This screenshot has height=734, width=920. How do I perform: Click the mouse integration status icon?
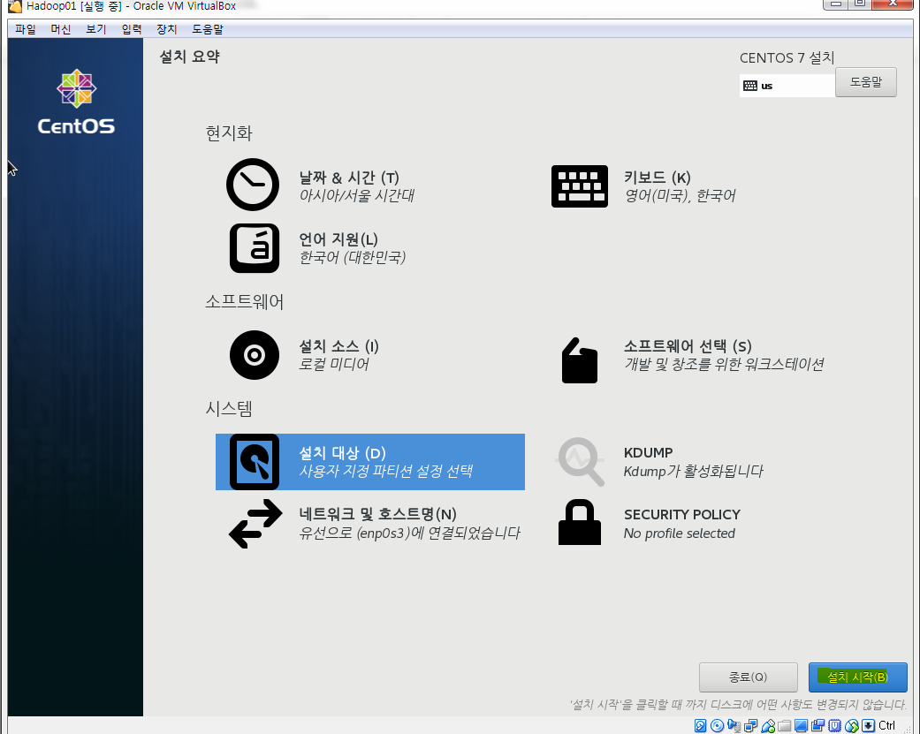tap(851, 726)
